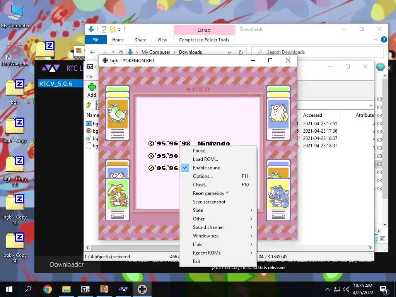The image size is (396, 297).
Task: Switch to Share tab in Explorer ribbon
Action: pyautogui.click(x=140, y=40)
